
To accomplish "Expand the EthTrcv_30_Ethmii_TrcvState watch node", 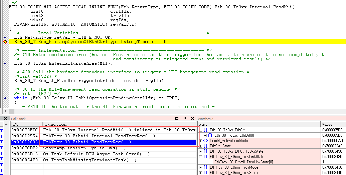I will coord(201,173).
